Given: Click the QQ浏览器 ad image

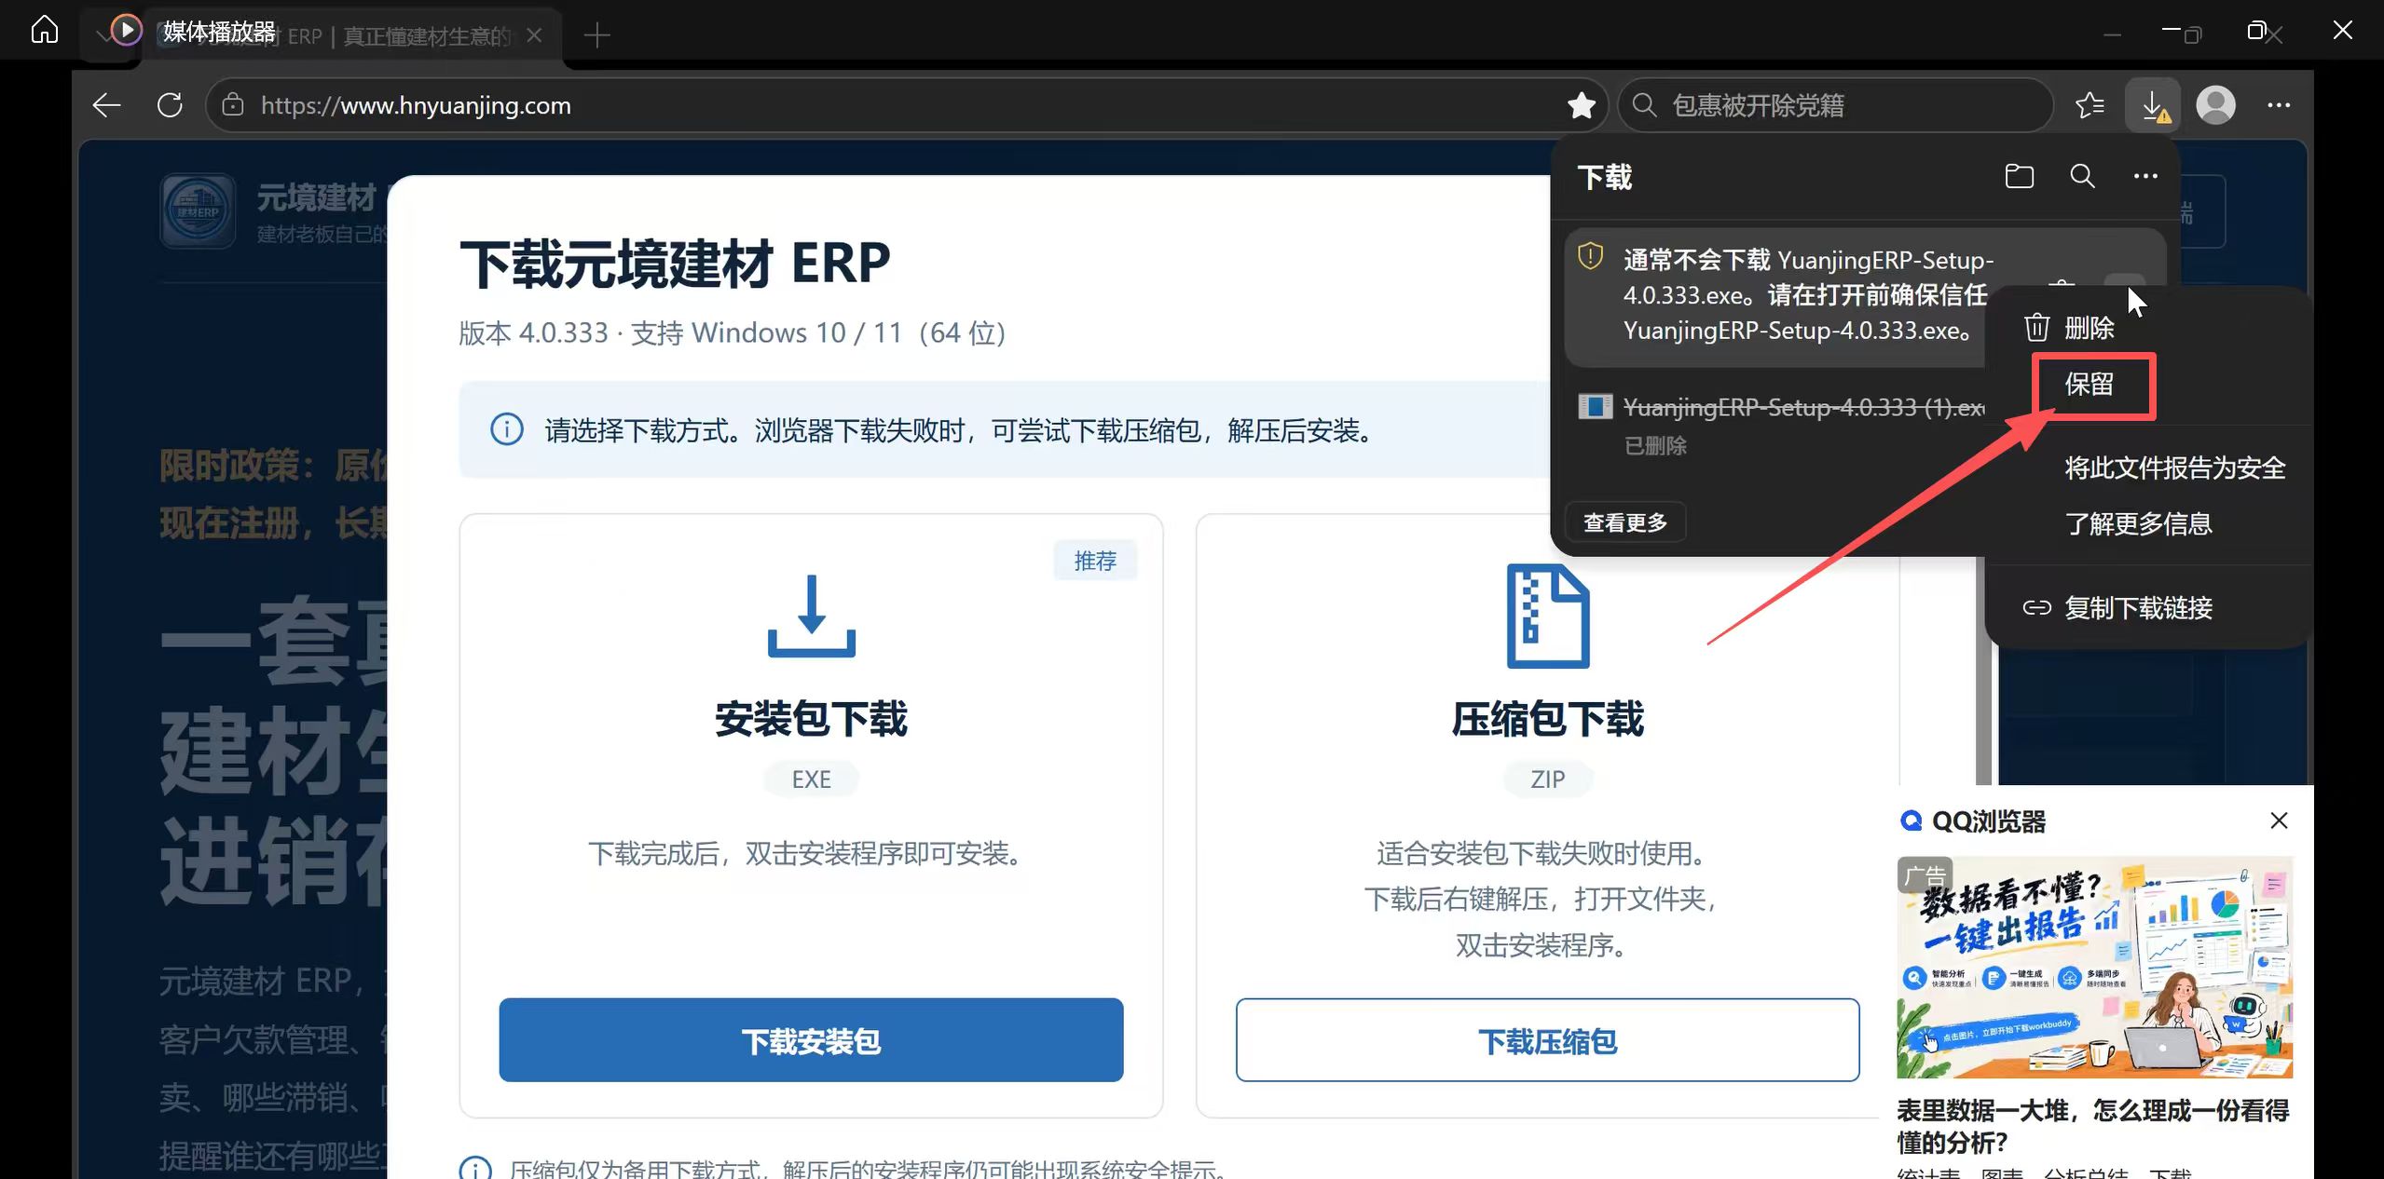Looking at the screenshot, I should (x=2094, y=968).
